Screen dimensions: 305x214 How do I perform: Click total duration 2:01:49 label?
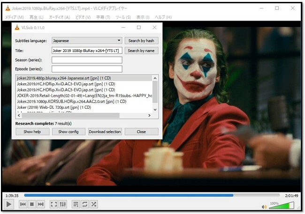coord(291,196)
